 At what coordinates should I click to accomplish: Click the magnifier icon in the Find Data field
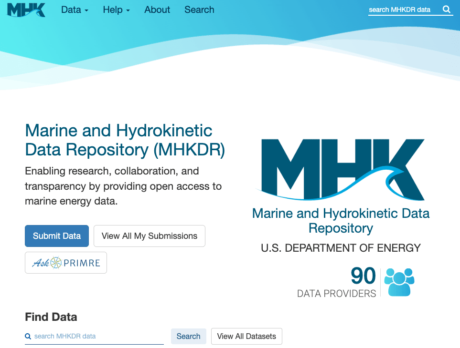(x=28, y=336)
